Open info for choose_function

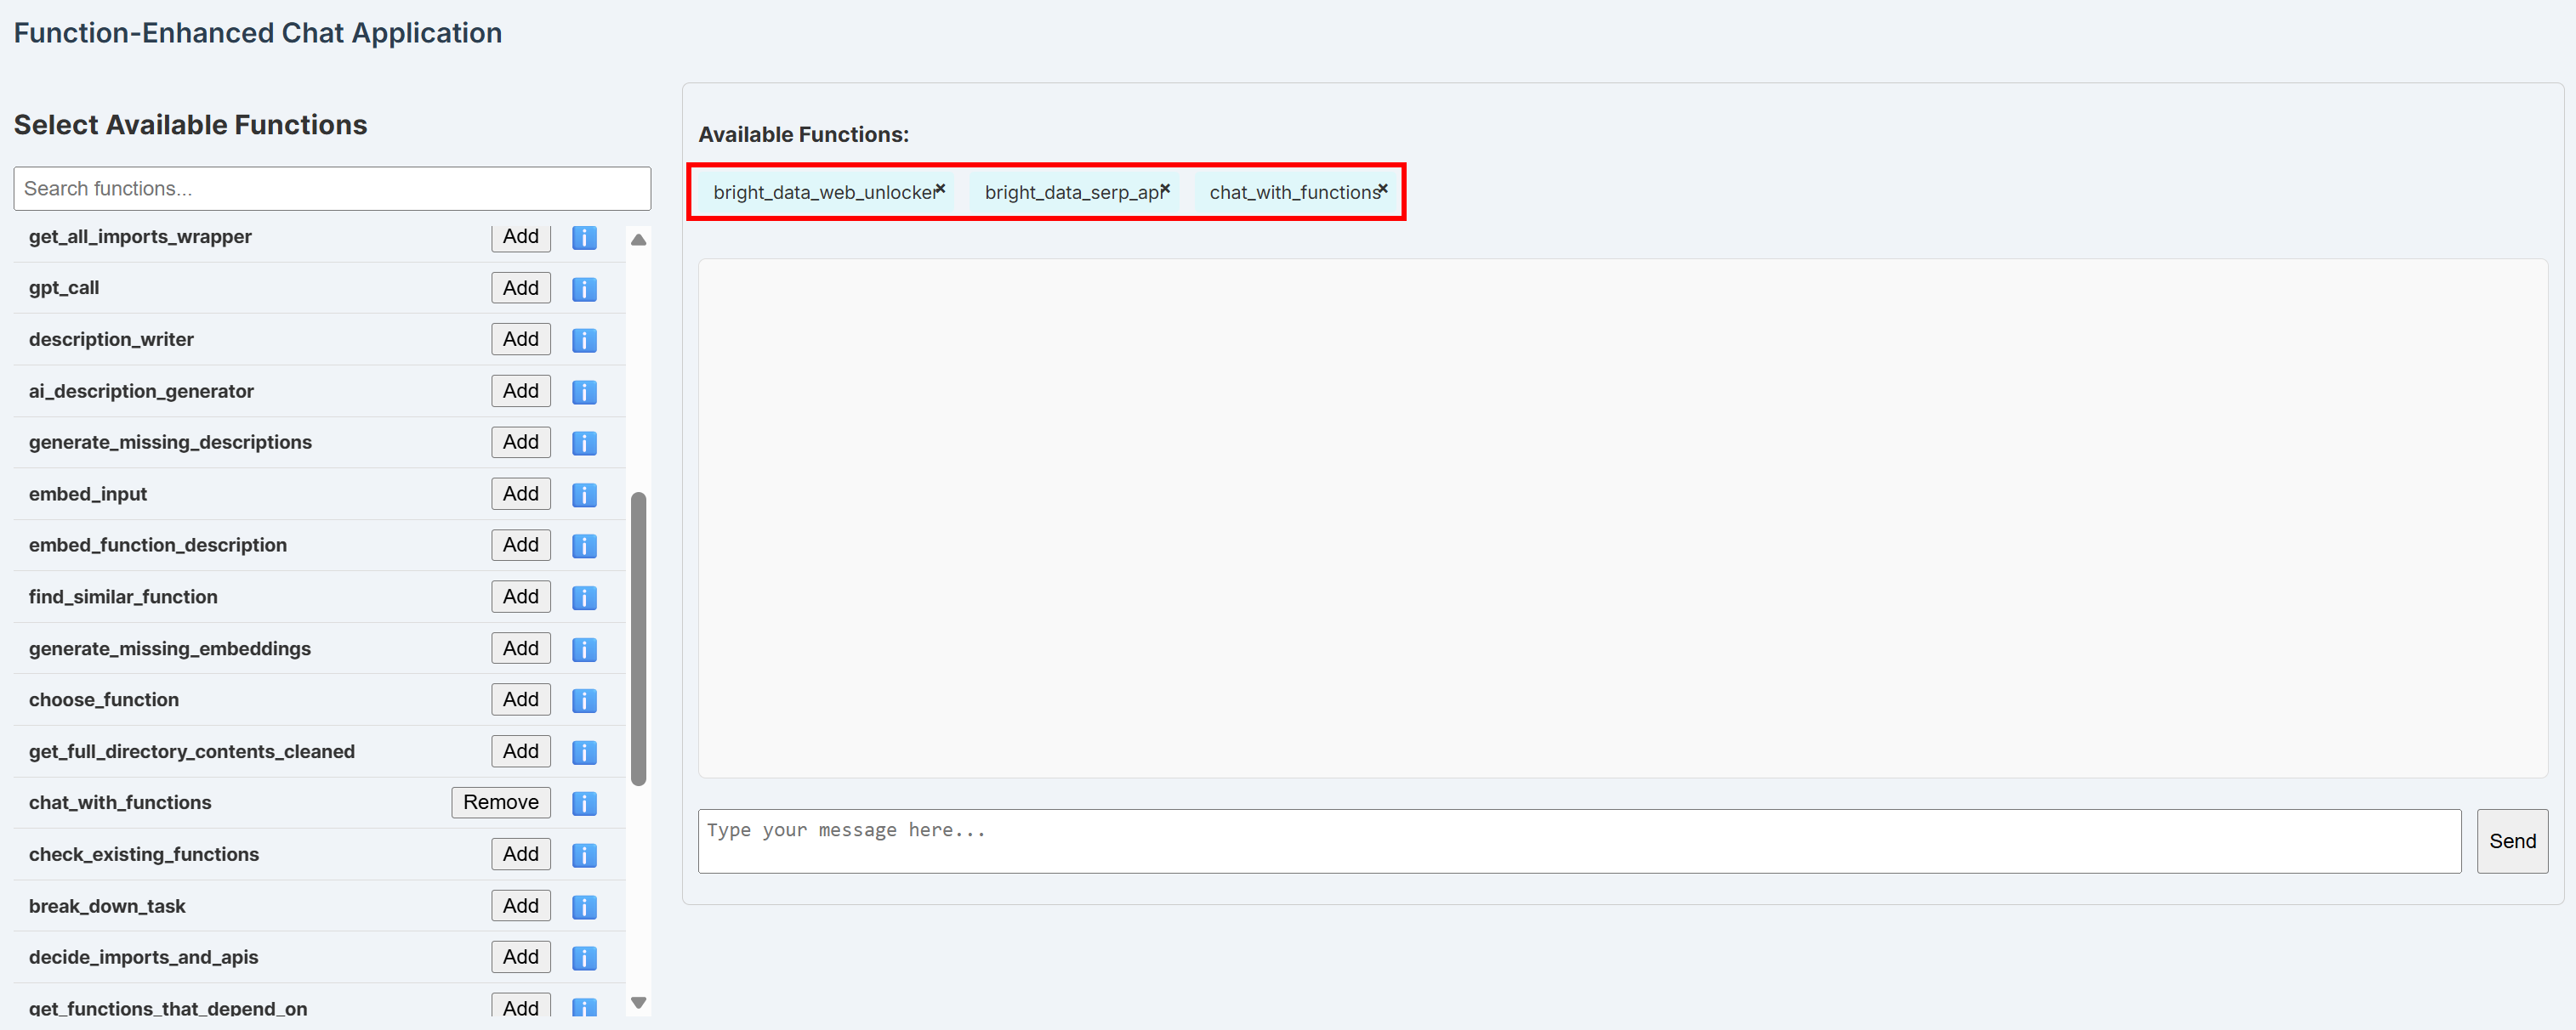[x=584, y=699]
